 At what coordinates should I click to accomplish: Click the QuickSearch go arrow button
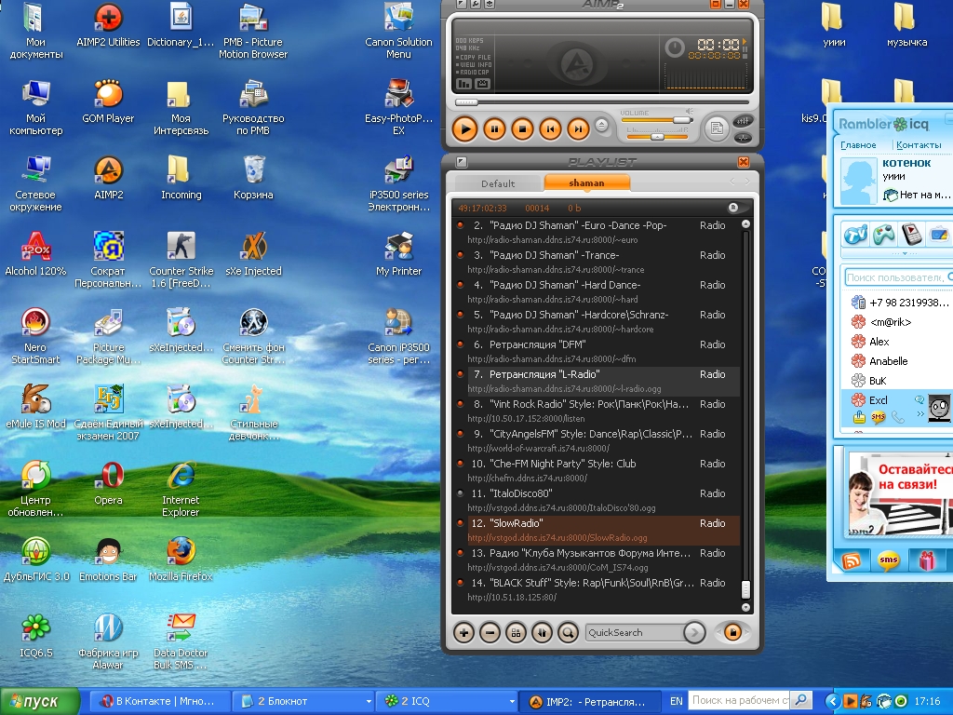click(694, 633)
